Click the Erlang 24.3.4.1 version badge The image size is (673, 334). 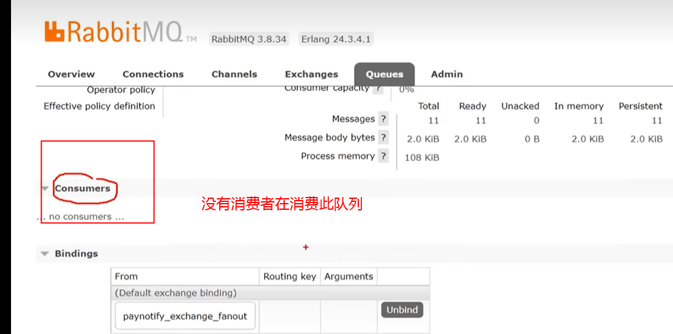[336, 39]
